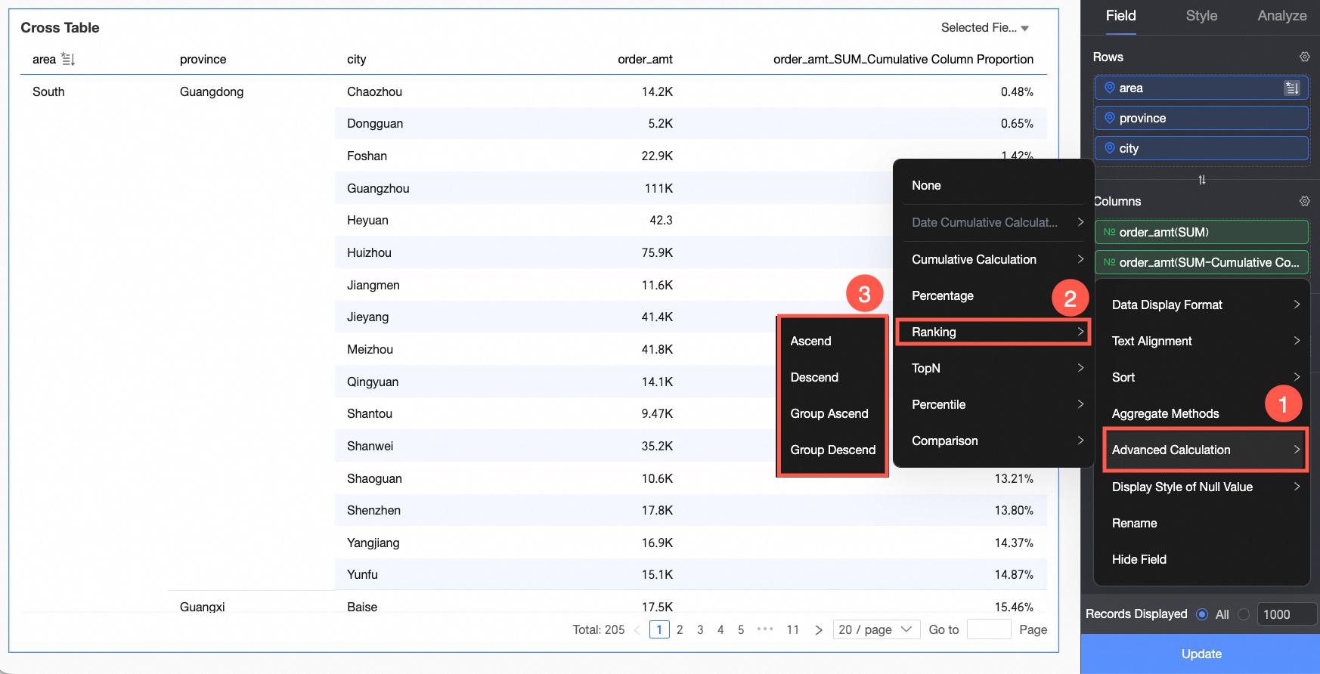The image size is (1320, 674).
Task: Click the swap rows and columns icon
Action: pos(1202,180)
